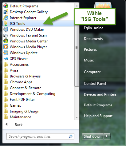Expand the Imaging & Design label

25,111
